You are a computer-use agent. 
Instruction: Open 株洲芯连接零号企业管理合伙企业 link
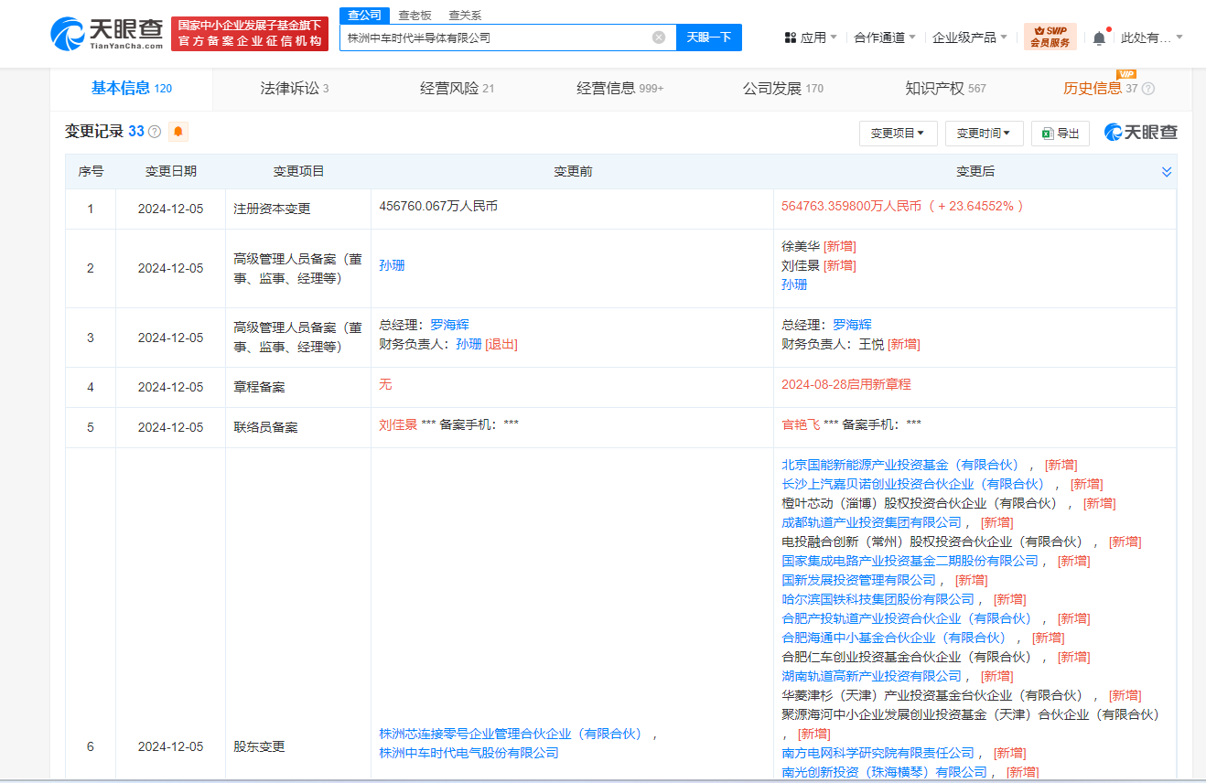511,734
